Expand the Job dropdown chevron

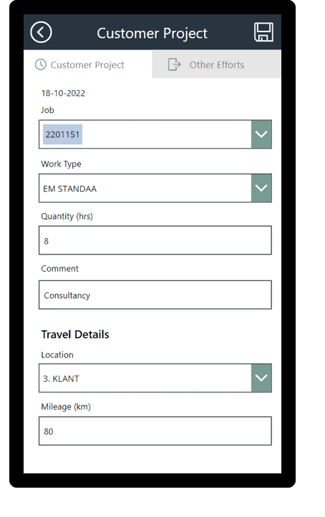(x=261, y=134)
